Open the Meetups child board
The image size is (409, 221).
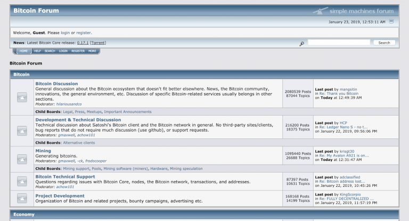(x=94, y=112)
